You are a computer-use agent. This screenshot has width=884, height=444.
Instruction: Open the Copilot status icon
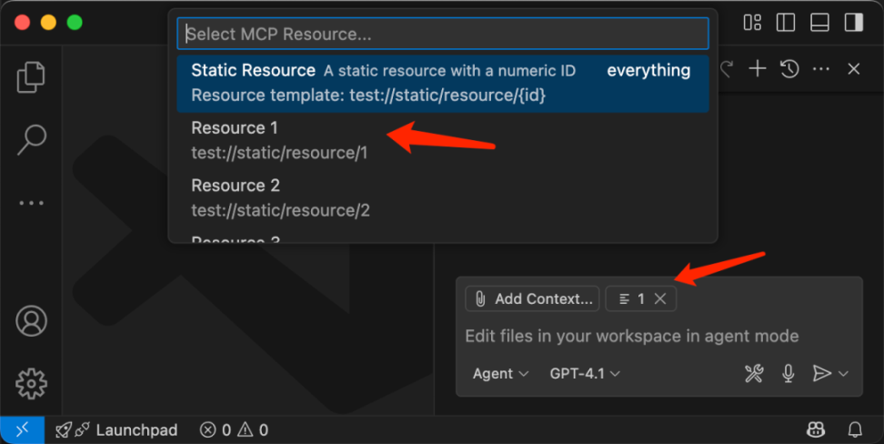816,429
